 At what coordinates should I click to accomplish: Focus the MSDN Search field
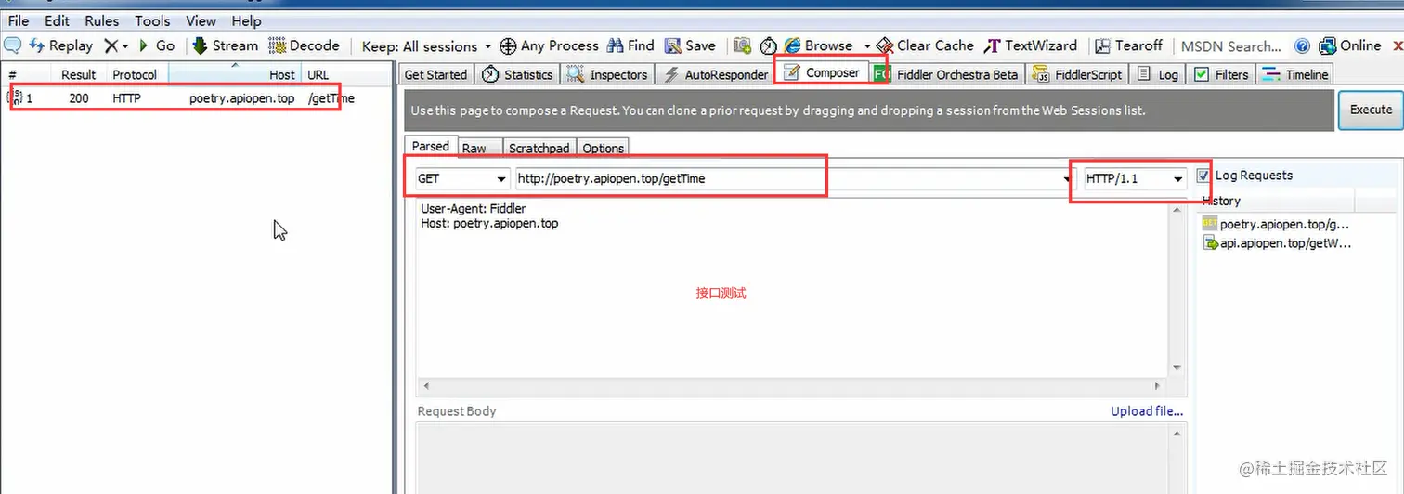tap(1231, 46)
